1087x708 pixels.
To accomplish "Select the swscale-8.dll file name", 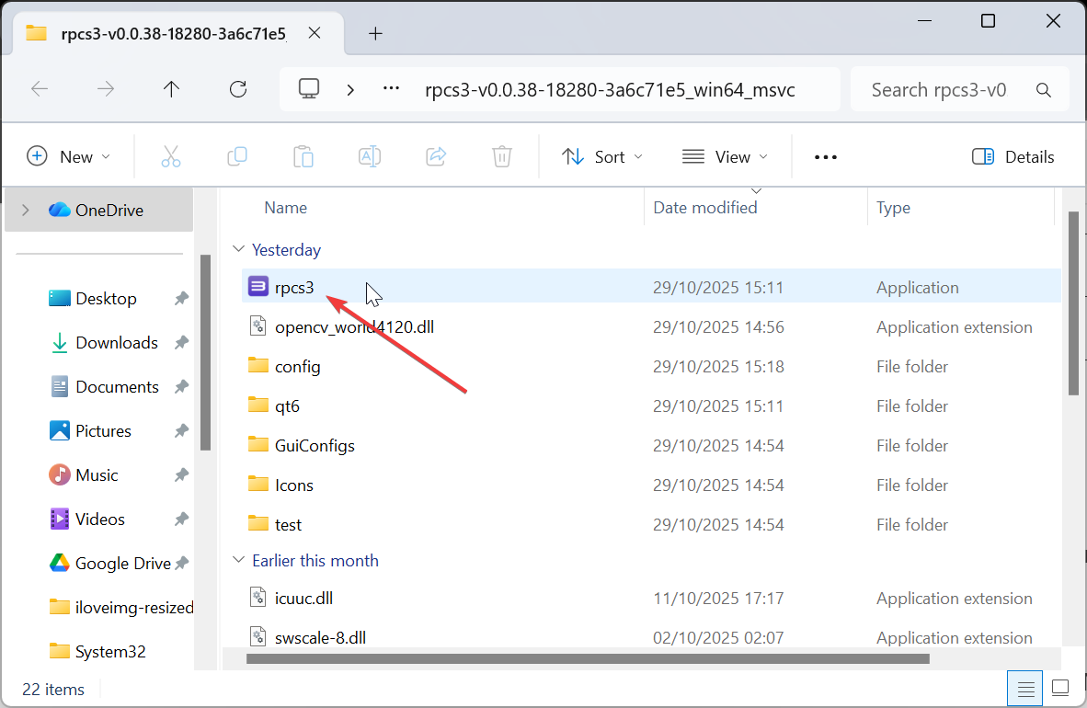I will click(x=320, y=637).
